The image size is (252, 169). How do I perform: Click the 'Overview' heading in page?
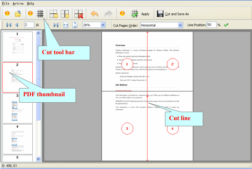point(120,45)
